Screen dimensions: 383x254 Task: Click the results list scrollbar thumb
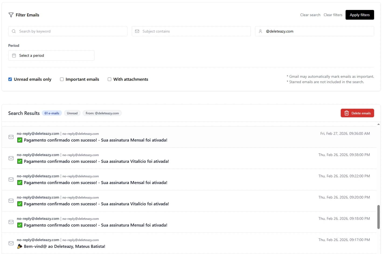tap(378, 217)
